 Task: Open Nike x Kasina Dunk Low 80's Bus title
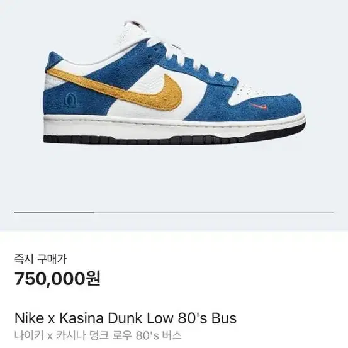click(125, 318)
